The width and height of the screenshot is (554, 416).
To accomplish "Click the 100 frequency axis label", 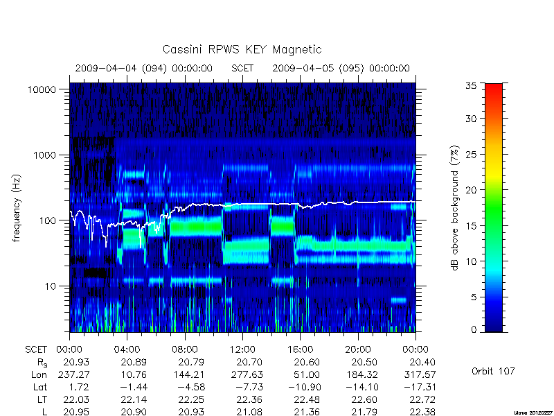I will pyautogui.click(x=47, y=220).
